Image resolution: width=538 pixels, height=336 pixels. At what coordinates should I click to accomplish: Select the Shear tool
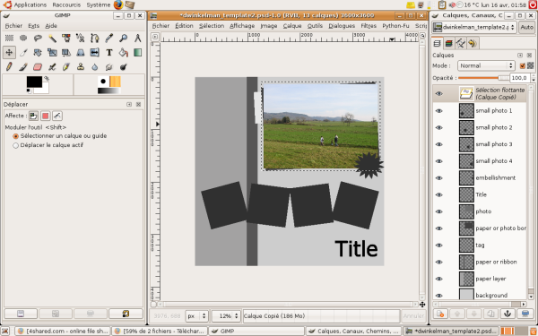(66, 53)
